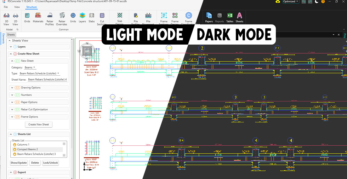This screenshot has height=179, width=347.
Task: Open the Frame Sections tool
Action: tap(164, 19)
